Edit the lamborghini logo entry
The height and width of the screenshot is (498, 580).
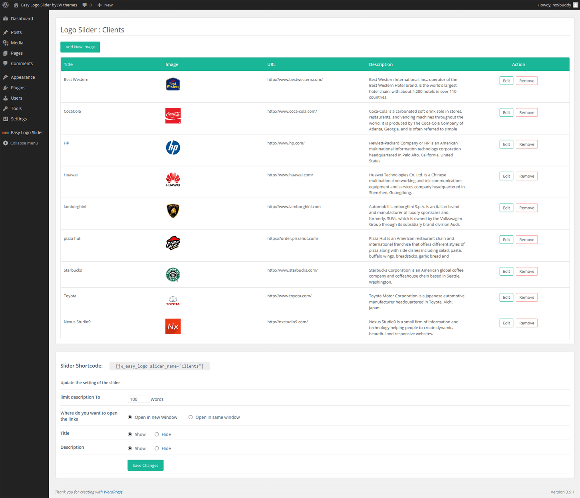507,208
